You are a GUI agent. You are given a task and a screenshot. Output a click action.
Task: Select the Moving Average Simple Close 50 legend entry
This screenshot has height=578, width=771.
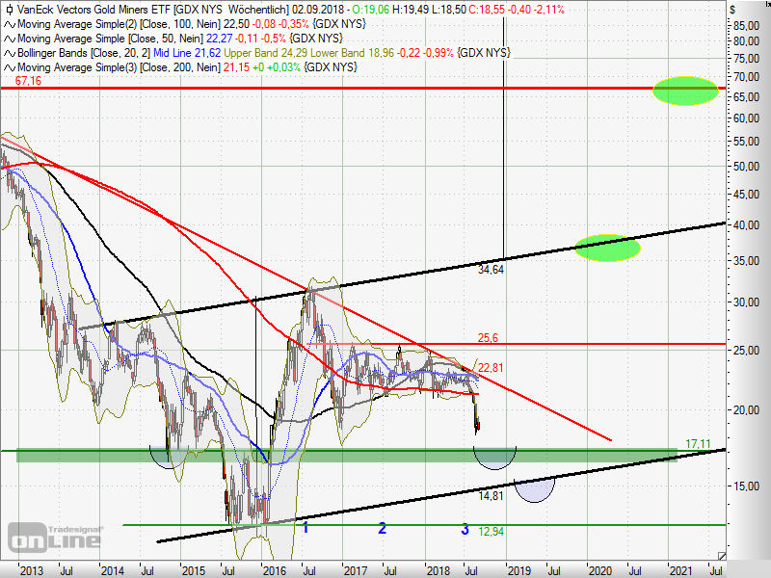(x=180, y=39)
